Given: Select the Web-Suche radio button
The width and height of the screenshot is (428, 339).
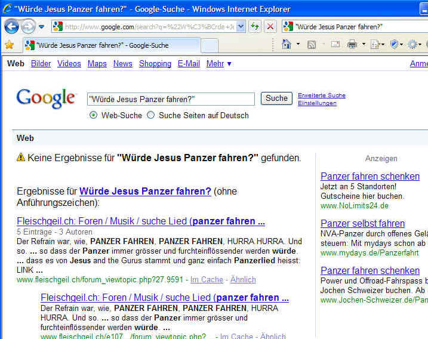Looking at the screenshot, I should coord(93,115).
